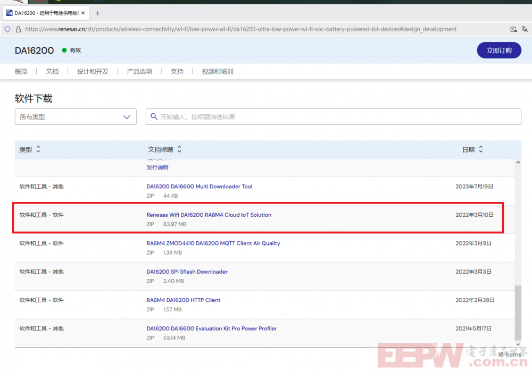Click the date 2021年5月17日
This screenshot has height=372, width=532.
pos(473,328)
